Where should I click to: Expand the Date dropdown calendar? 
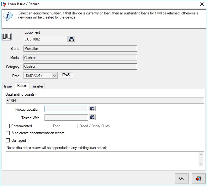[x=54, y=76]
